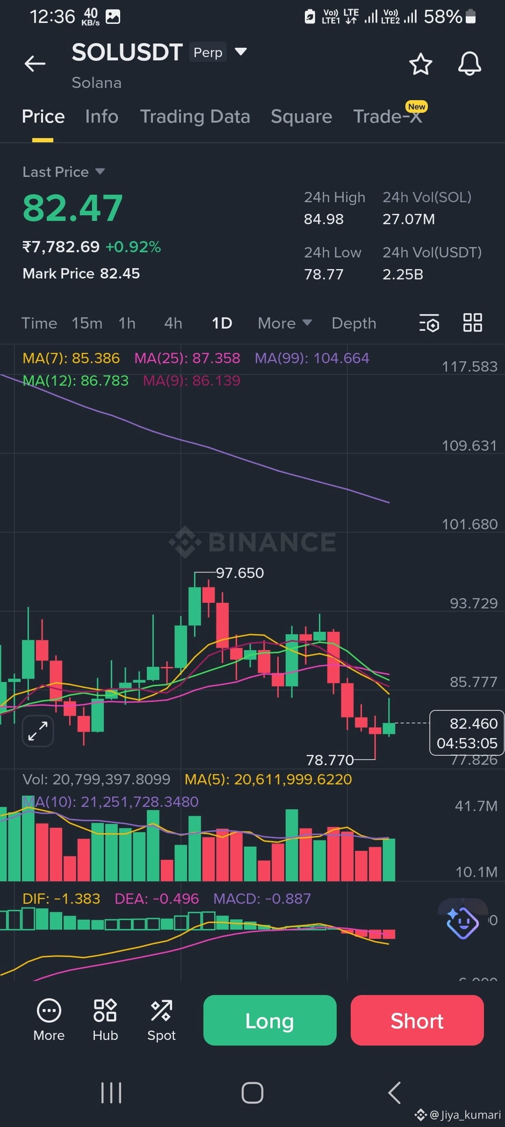Select the 15m timeframe
Screen dimensions: 505x1127
tap(87, 323)
